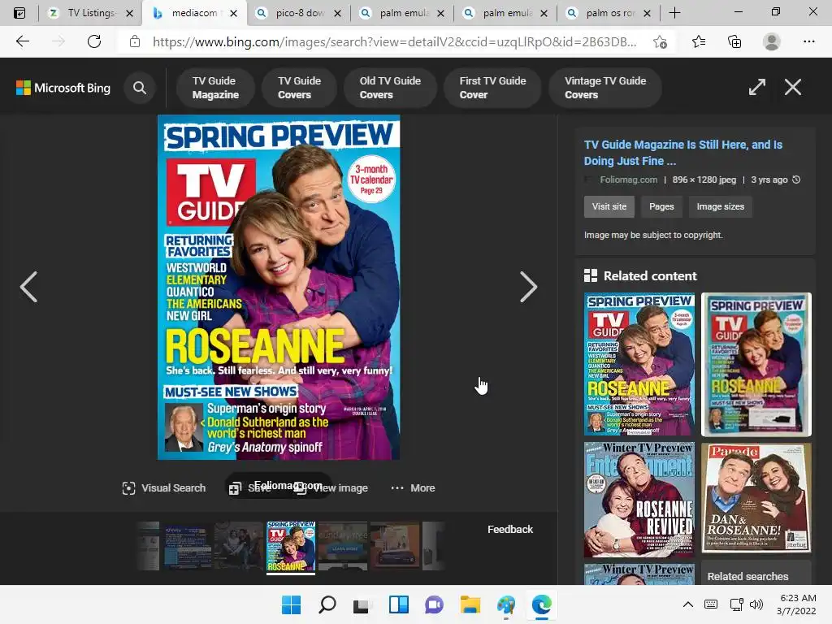Select the highlighted filmstrip Roseanne thumbnail
Viewport: 832px width, 624px height.
coord(291,547)
